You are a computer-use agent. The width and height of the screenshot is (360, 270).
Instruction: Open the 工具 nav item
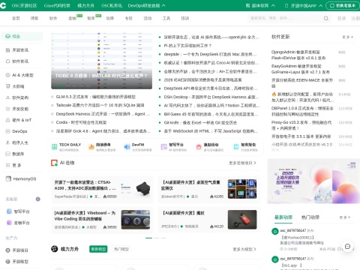[166, 19]
